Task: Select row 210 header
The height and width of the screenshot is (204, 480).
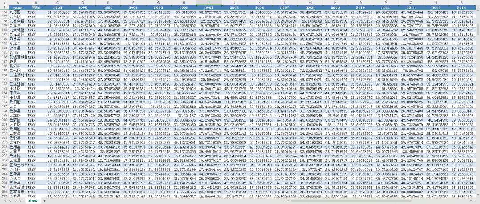Action: click(x=4, y=165)
